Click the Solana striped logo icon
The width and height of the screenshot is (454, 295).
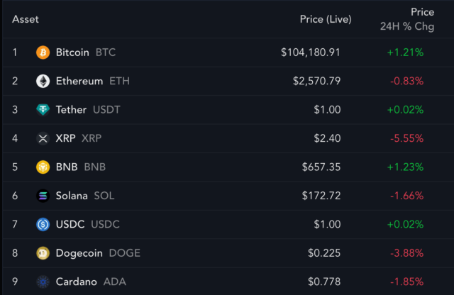(43, 196)
